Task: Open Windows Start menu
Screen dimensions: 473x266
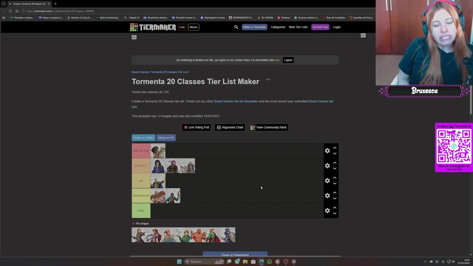Action: [179, 262]
